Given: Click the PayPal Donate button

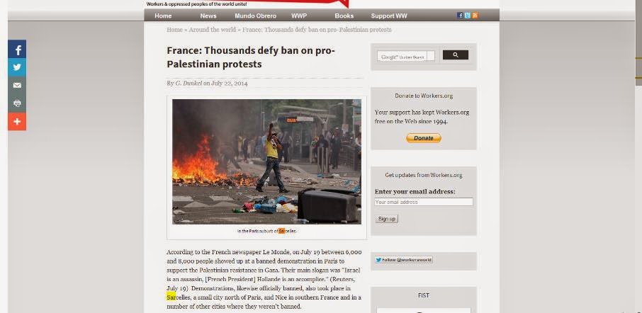Looking at the screenshot, I should click(423, 138).
